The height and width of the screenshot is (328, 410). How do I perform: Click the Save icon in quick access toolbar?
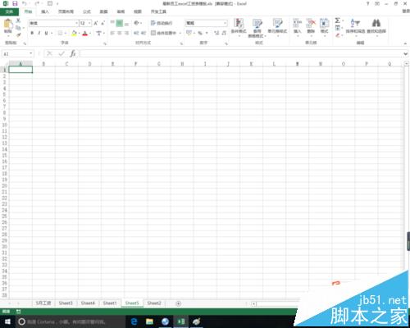click(15, 3)
